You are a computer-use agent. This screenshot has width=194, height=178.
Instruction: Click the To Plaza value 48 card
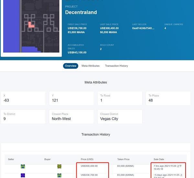(168, 98)
